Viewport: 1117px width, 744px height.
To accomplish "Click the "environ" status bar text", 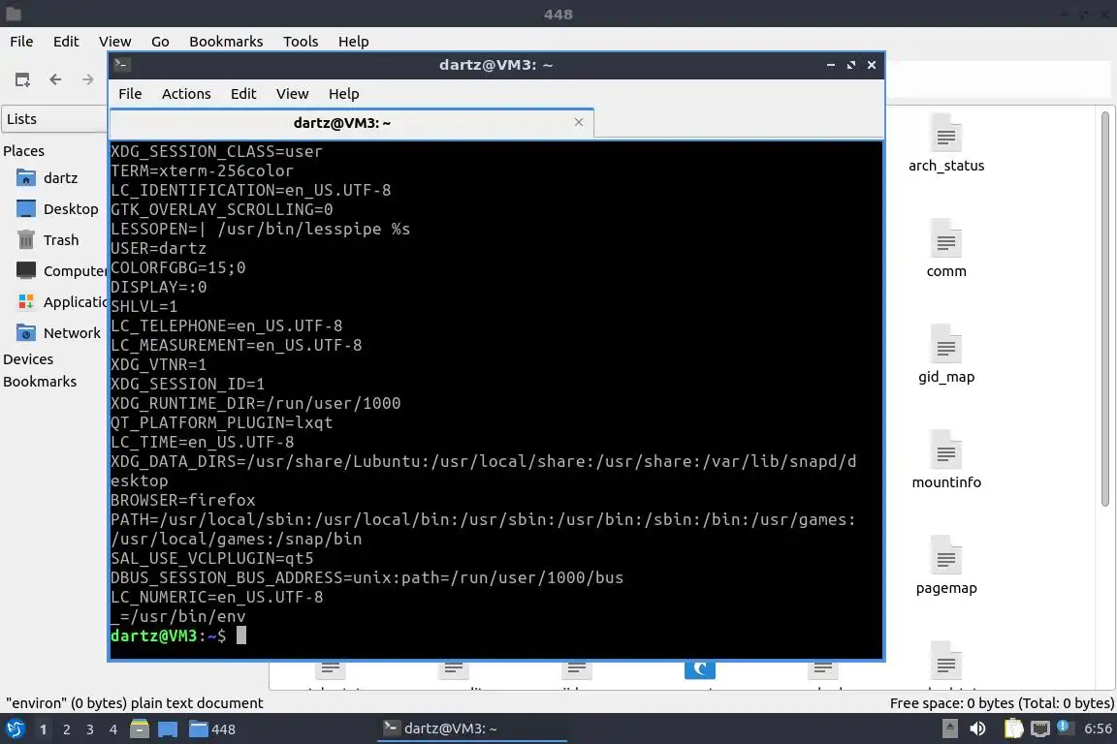I will [135, 703].
